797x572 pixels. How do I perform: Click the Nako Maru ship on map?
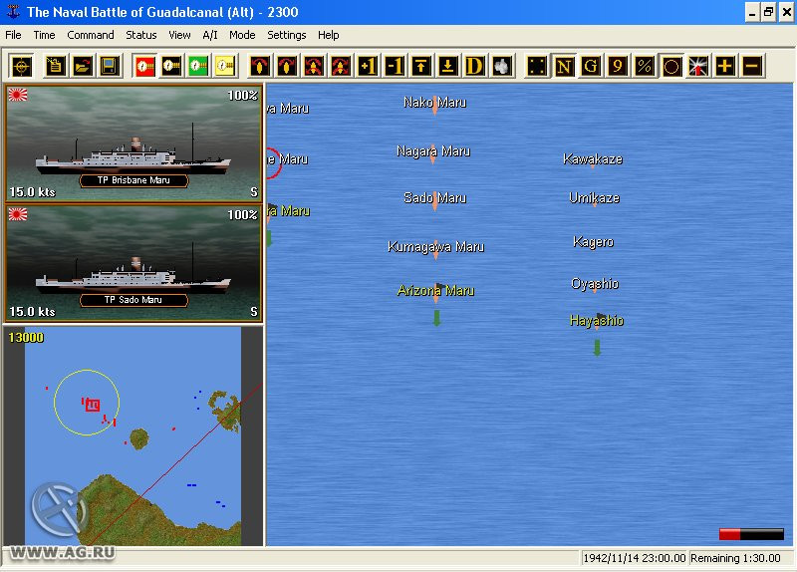click(434, 104)
